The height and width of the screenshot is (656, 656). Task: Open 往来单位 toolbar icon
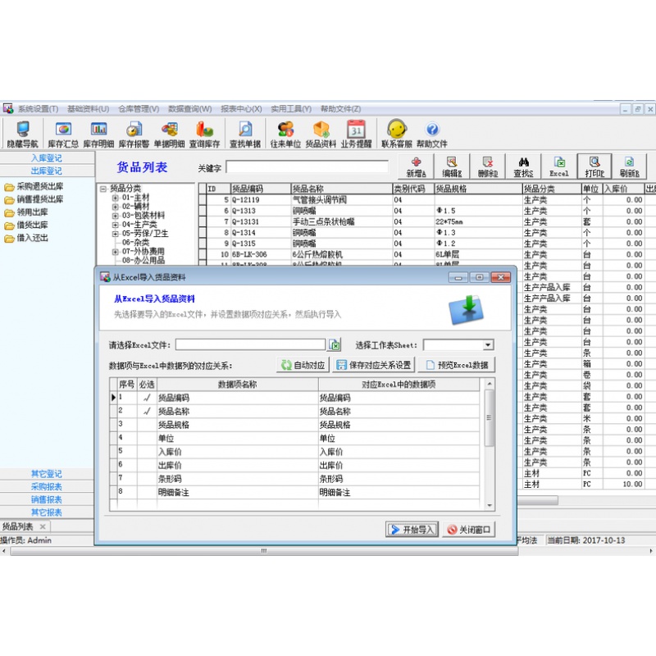coord(285,134)
